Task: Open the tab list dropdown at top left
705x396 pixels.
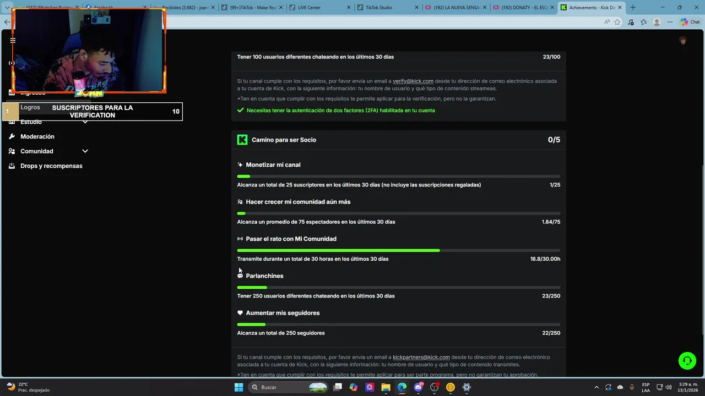Action: 8,8
